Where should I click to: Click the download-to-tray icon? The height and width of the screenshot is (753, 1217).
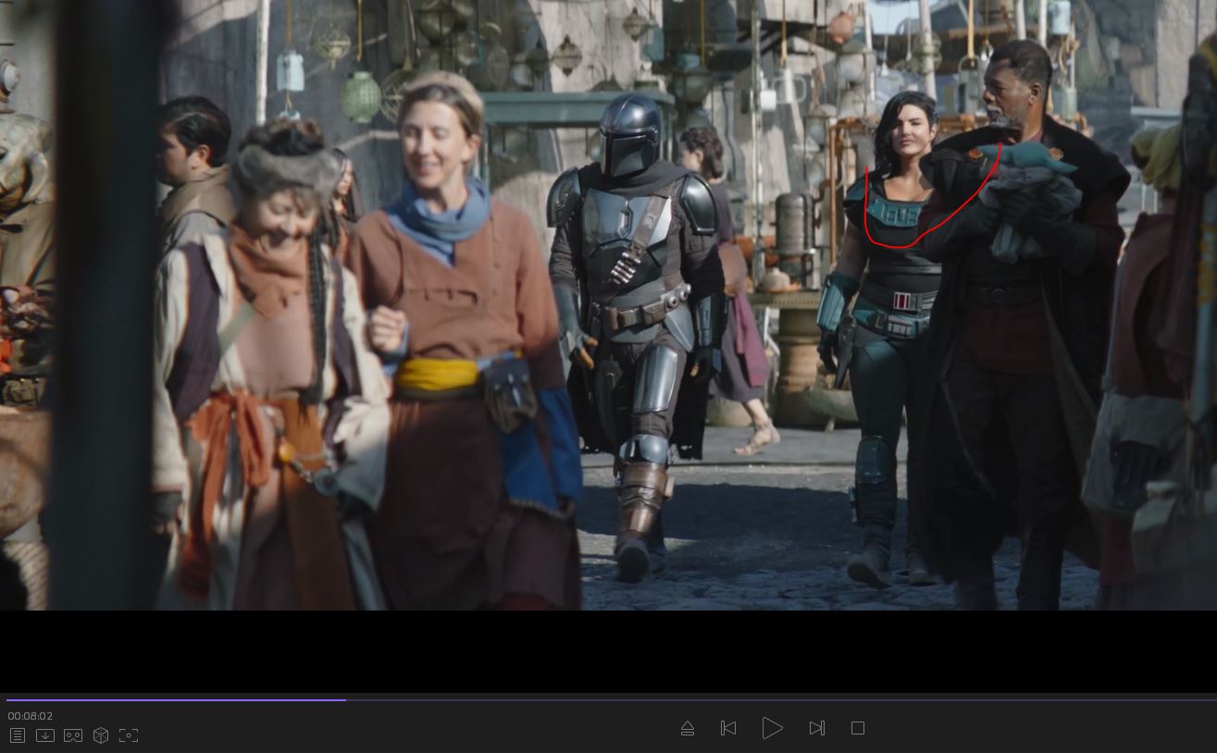45,735
